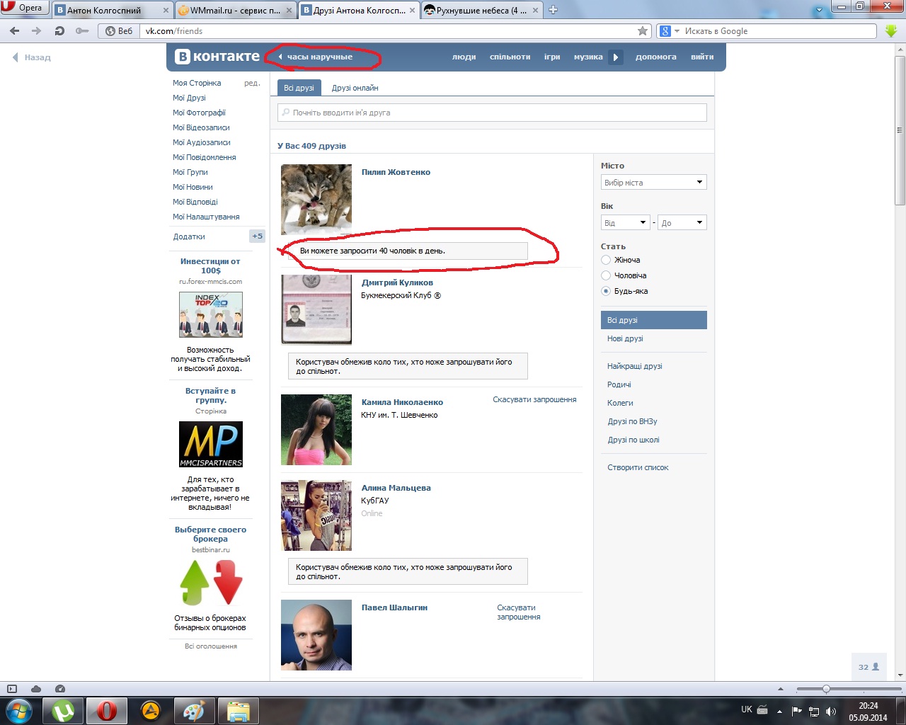Open Мої Повідомлення in the left menu
The image size is (906, 725).
click(205, 157)
